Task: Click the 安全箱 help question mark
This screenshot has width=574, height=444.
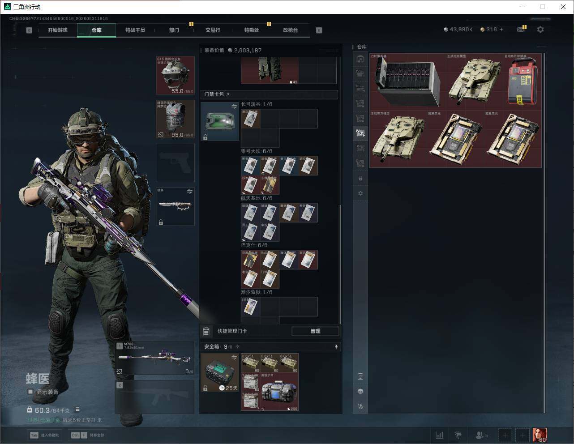Action: pyautogui.click(x=237, y=347)
